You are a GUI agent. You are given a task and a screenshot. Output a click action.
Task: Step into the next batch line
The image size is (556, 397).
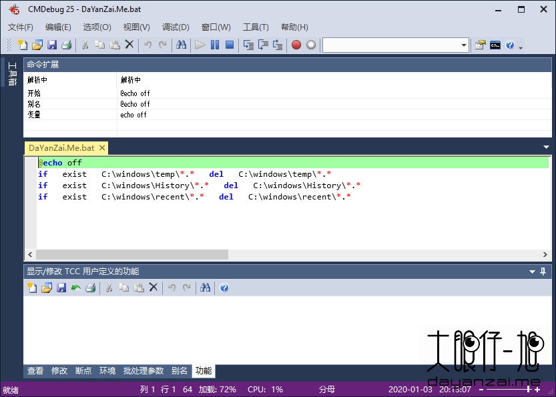(248, 45)
